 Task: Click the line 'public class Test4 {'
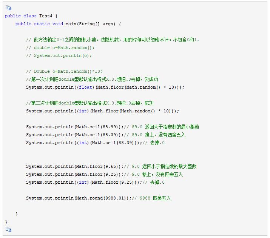pyautogui.click(x=31, y=16)
